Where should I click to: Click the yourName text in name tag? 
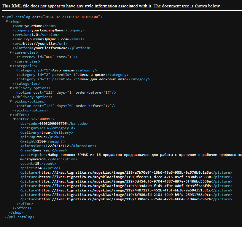[x=34, y=26]
